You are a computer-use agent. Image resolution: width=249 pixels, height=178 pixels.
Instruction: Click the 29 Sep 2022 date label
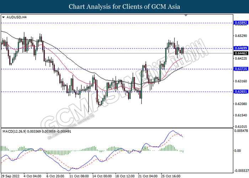pos(10,176)
